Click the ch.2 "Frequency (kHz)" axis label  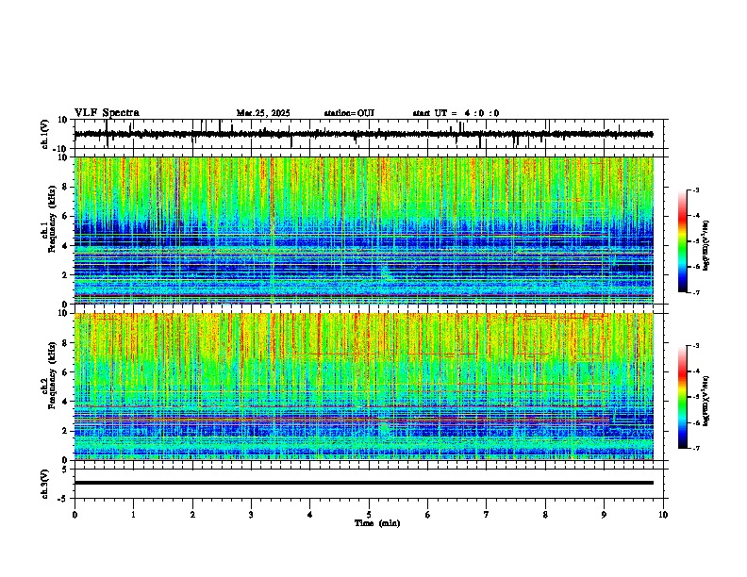[x=52, y=375]
